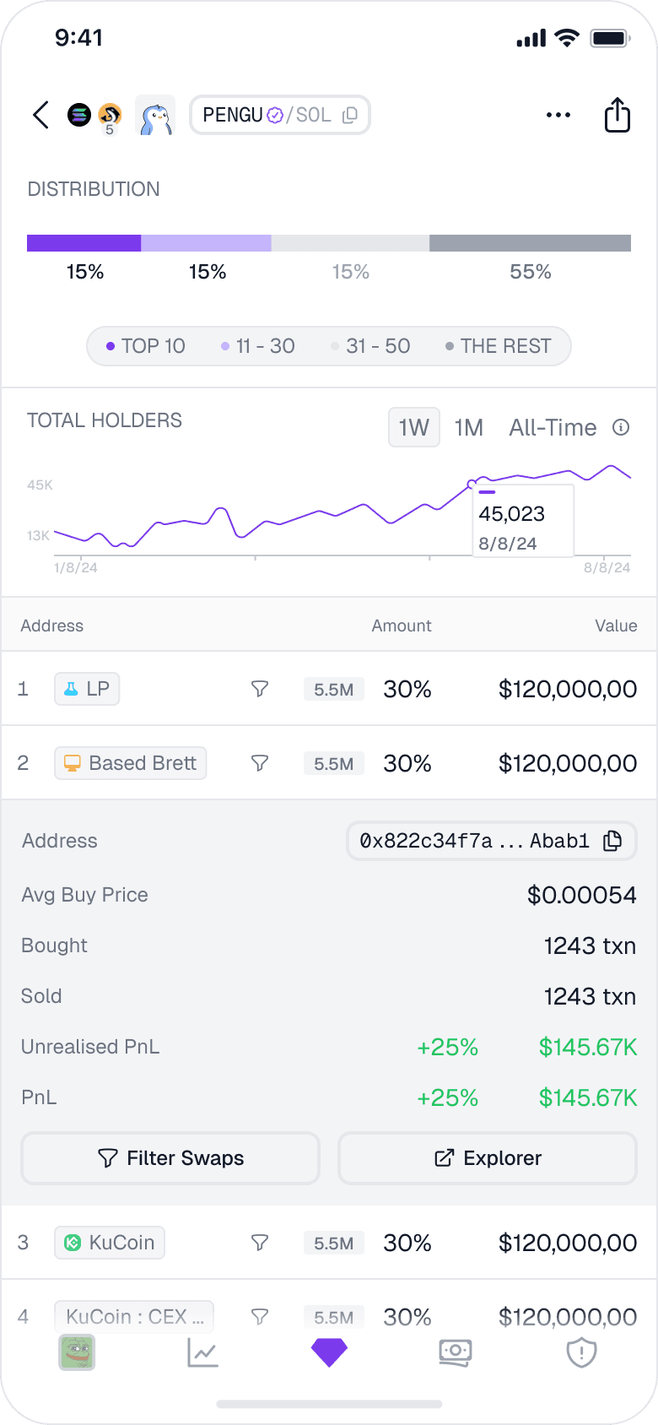Viewport: 658px width, 1425px height.
Task: Go back using the left chevron arrow
Action: (40, 115)
